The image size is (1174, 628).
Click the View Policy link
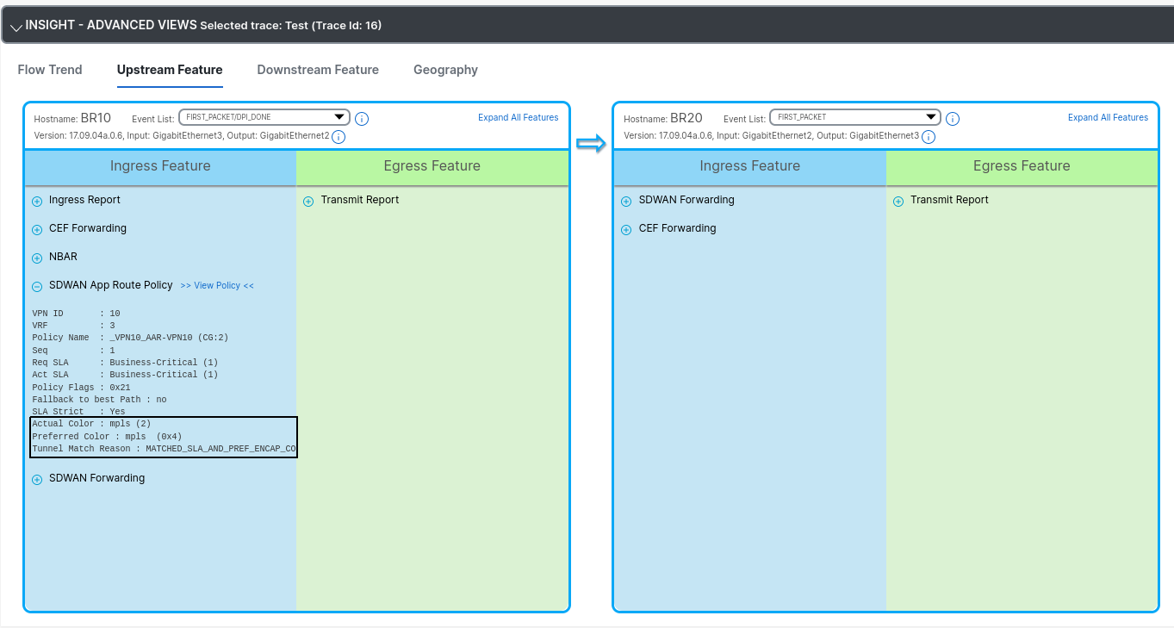tap(217, 286)
